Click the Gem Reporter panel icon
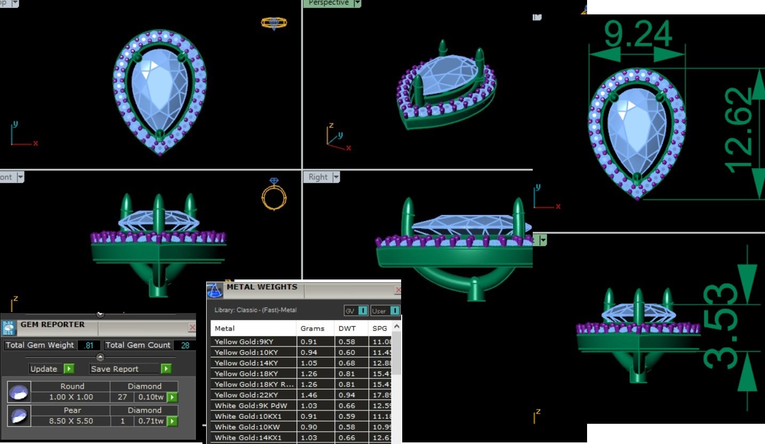Viewport: 765px width, 444px height. tap(8, 327)
